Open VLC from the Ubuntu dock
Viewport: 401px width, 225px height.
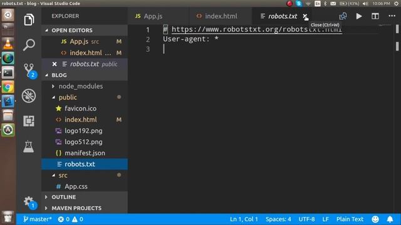click(8, 44)
